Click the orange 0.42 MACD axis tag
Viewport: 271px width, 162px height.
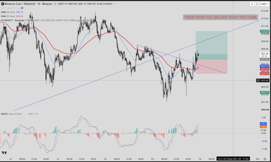pyautogui.click(x=263, y=127)
